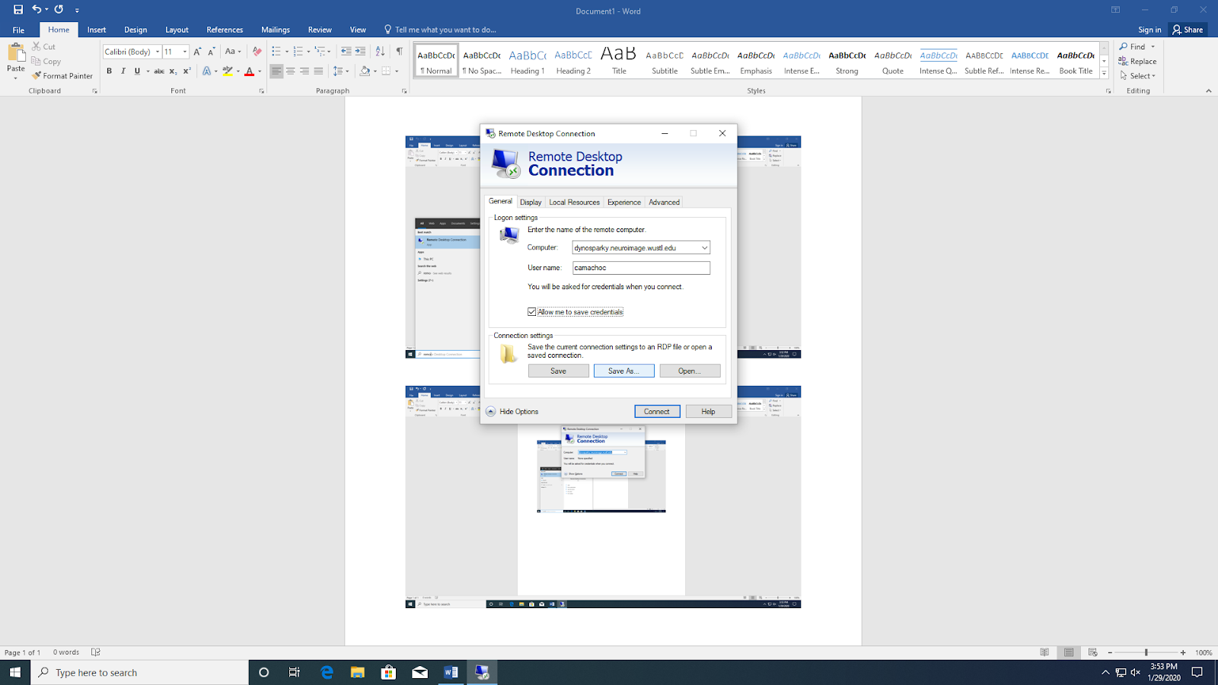Viewport: 1218px width, 685px height.
Task: Click the Paste clipboard icon
Action: click(16, 53)
